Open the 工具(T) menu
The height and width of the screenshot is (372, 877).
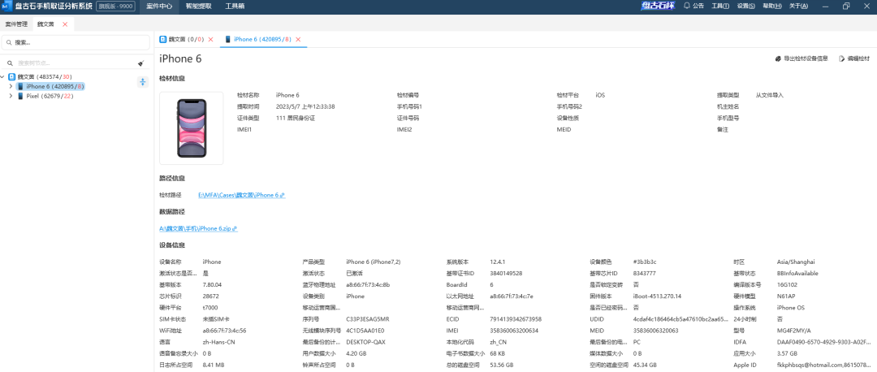[719, 6]
